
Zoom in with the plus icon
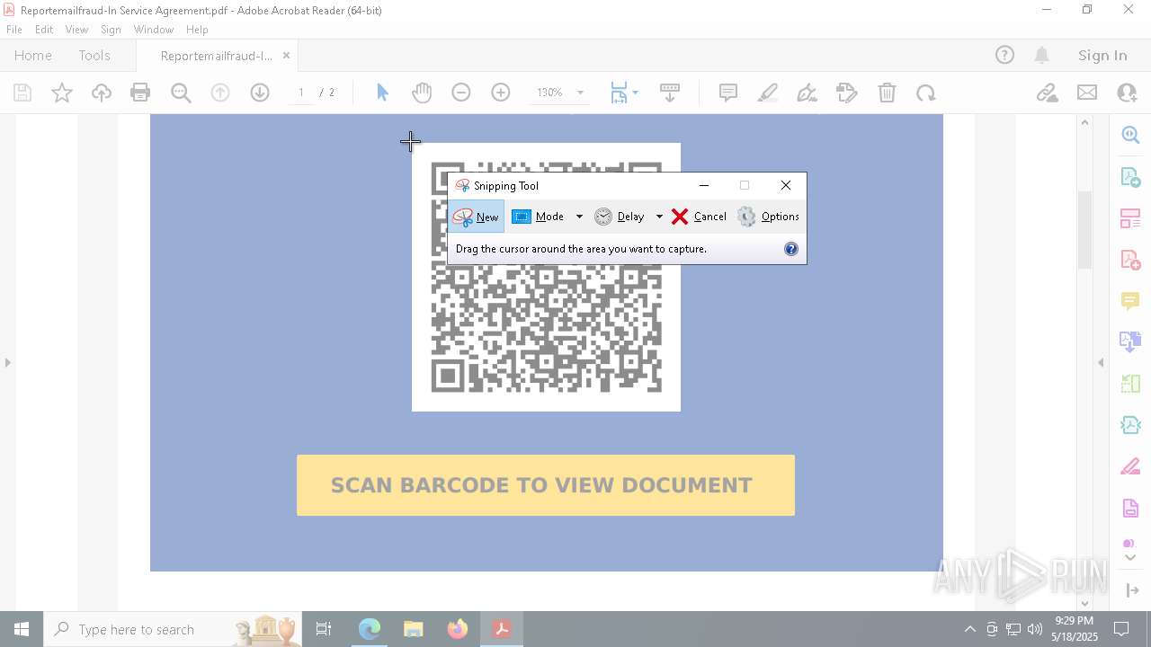click(501, 93)
